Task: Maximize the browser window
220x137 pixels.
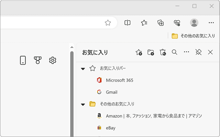Action: 194,6
